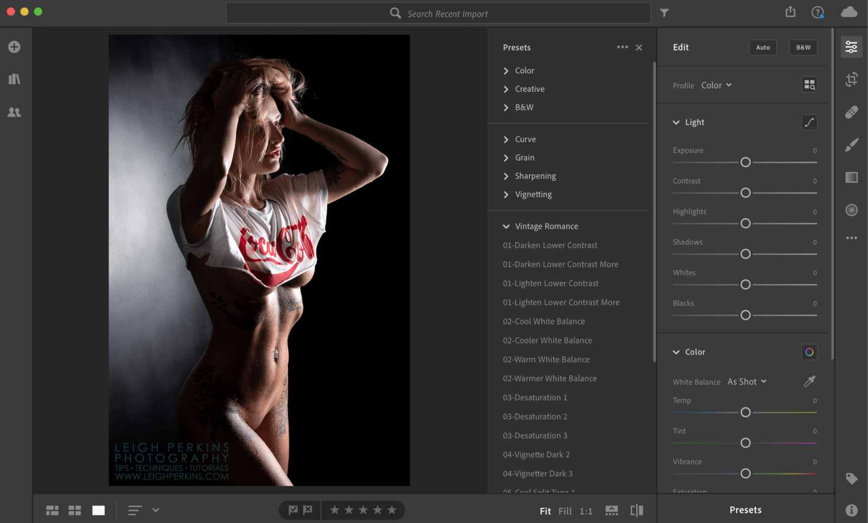
Task: Click the cloud sync status icon
Action: (849, 12)
